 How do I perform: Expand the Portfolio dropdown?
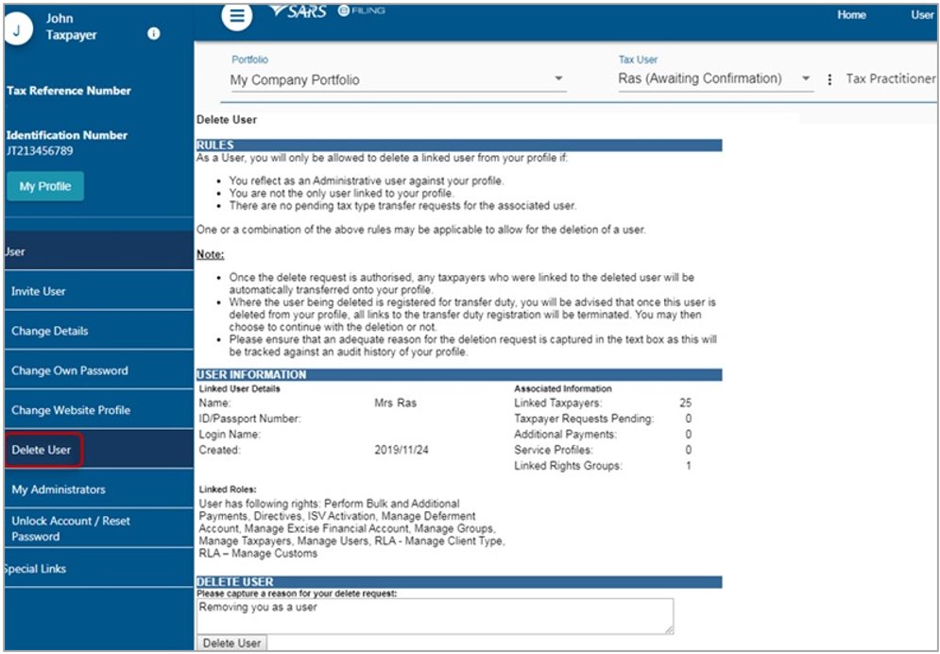click(x=398, y=79)
